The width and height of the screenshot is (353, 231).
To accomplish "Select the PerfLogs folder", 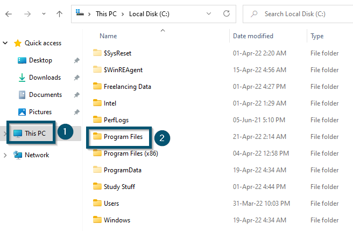I will (x=116, y=120).
